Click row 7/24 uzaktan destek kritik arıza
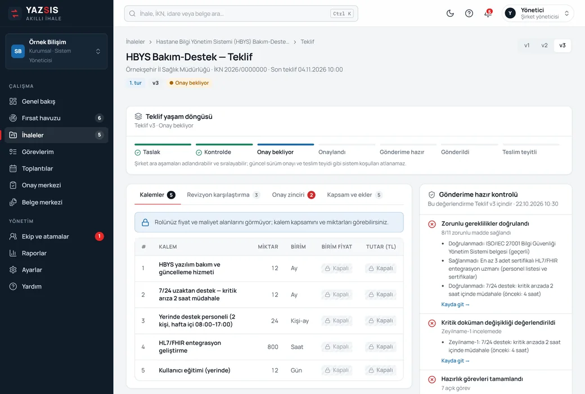Viewport: 585px width, 394px height. coord(269,295)
